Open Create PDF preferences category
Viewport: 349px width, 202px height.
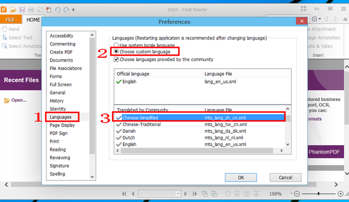tap(61, 52)
